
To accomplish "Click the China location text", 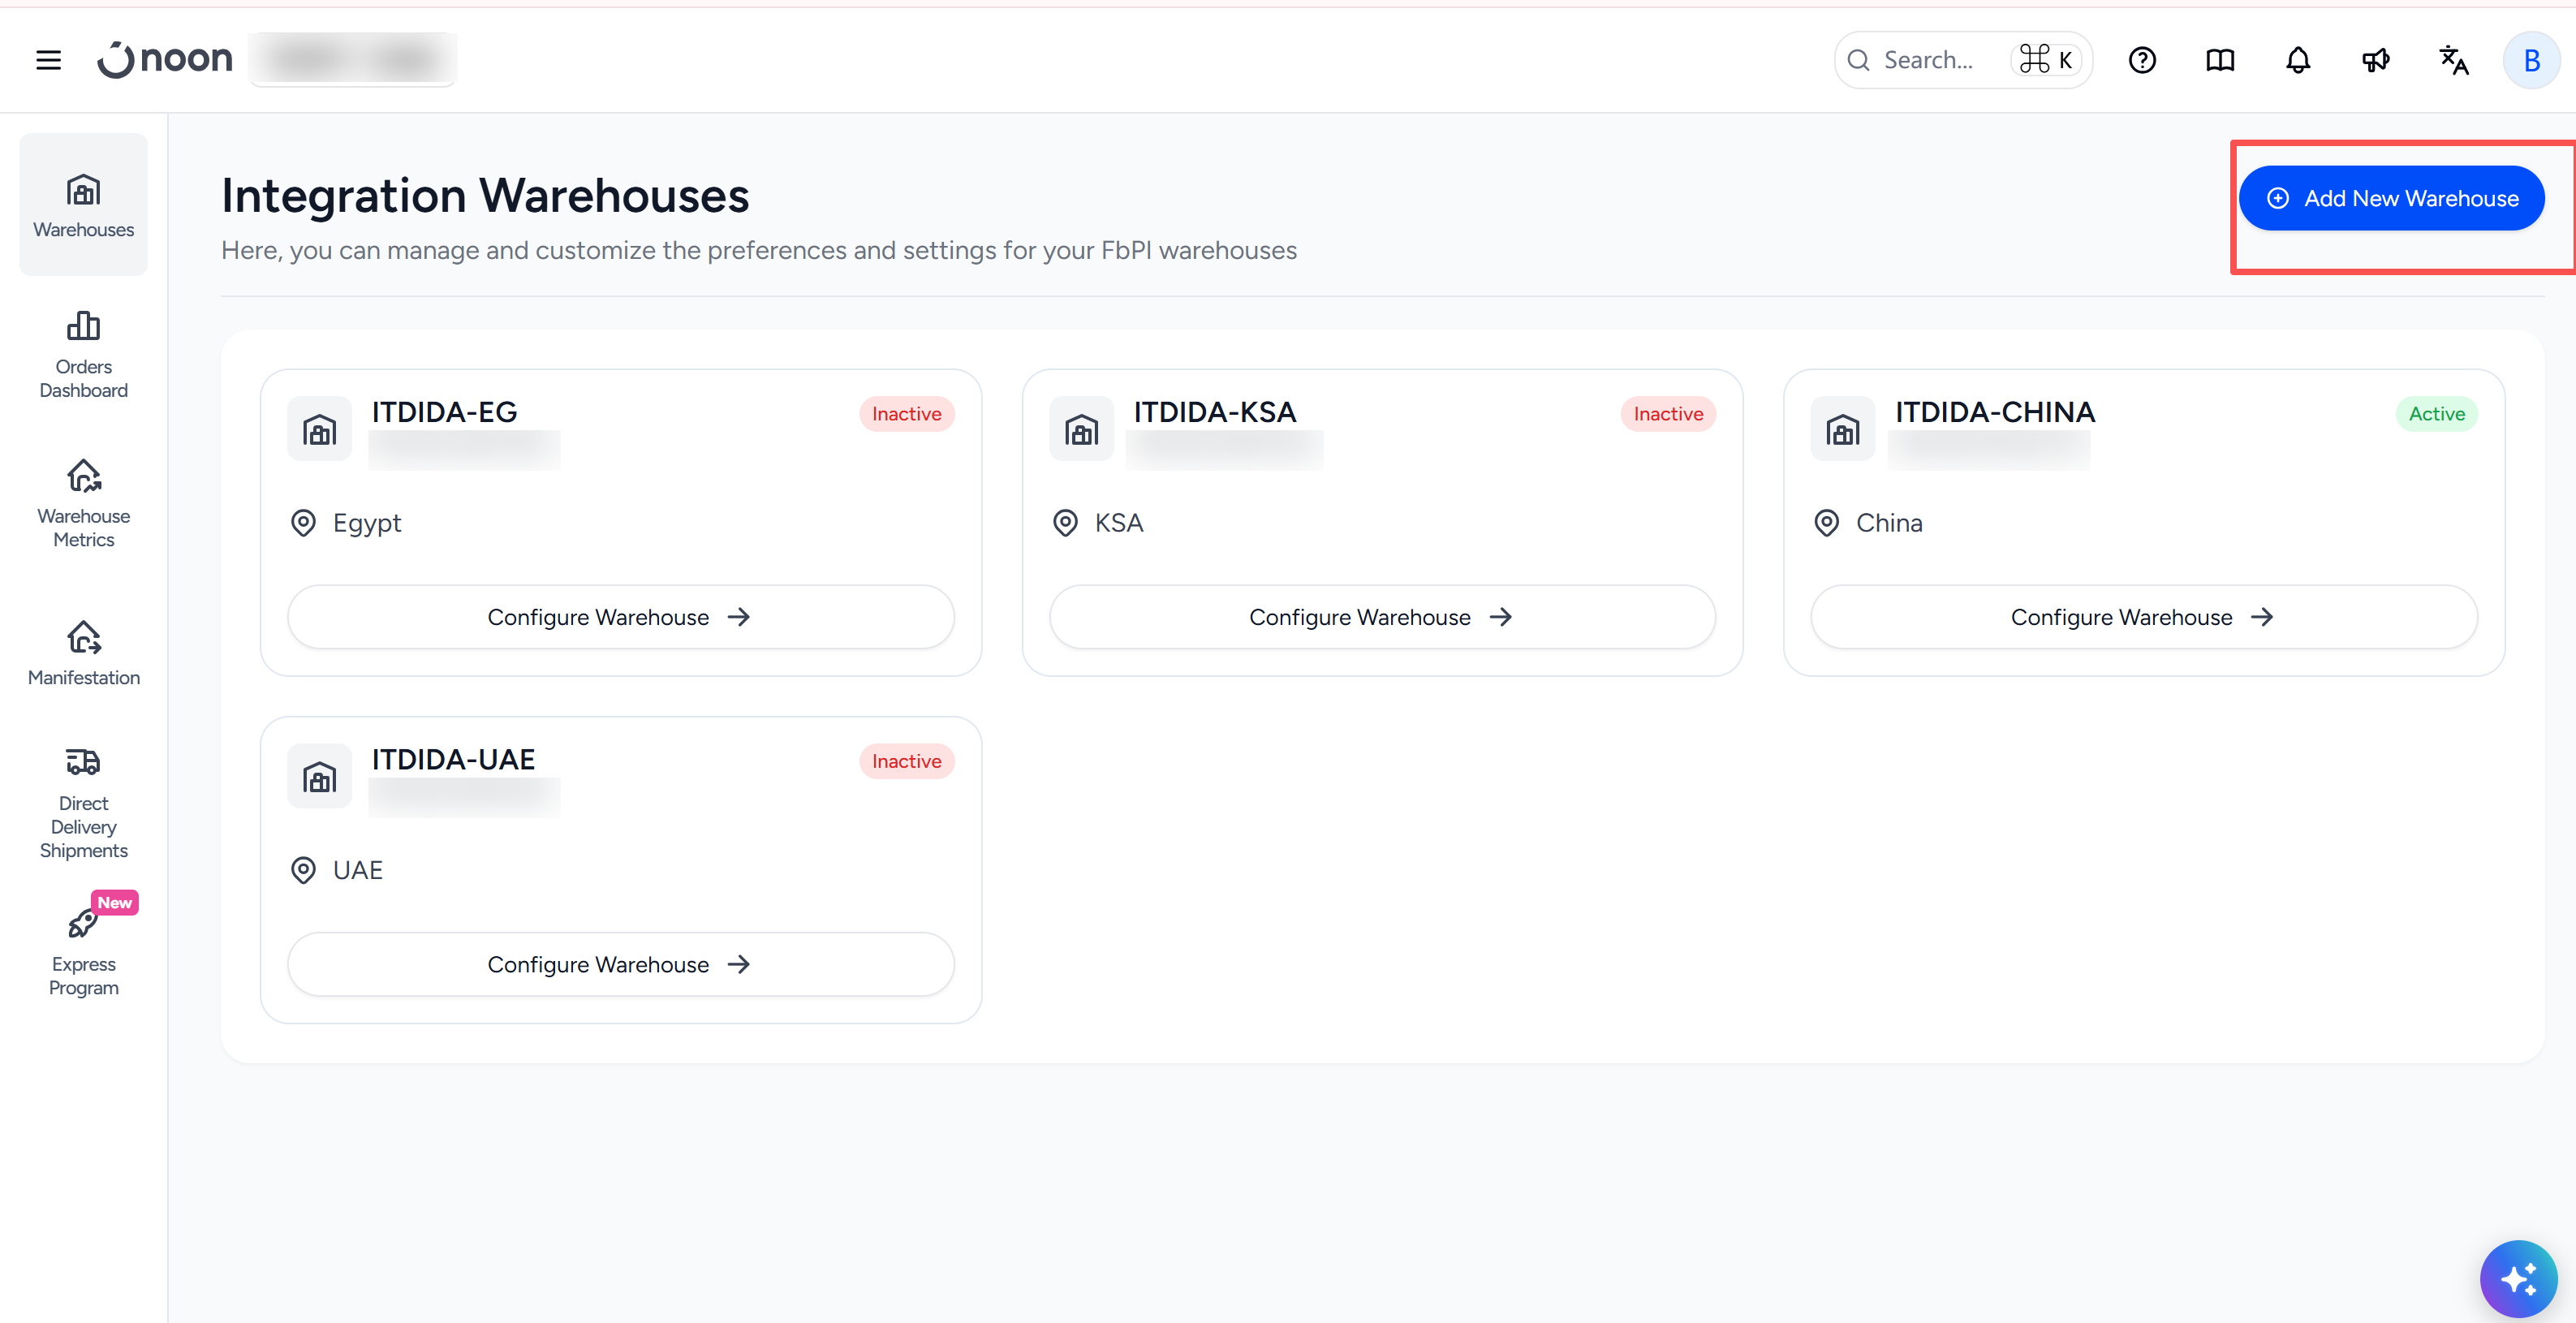I will tap(1889, 523).
